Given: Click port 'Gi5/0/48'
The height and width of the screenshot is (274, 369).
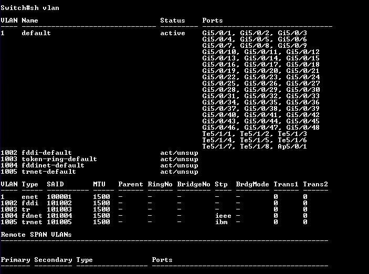Looking at the screenshot, I should [303, 128].
